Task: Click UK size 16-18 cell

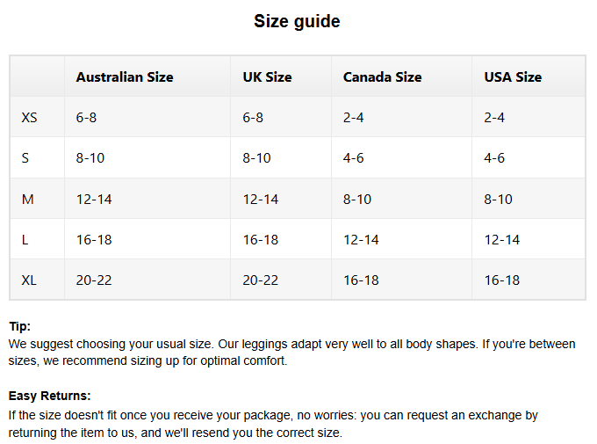Action: click(260, 240)
